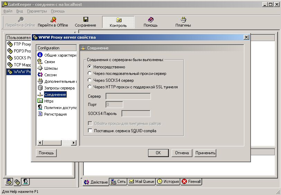Select Сессии text entry
281x195 pixels.
coord(51,75)
